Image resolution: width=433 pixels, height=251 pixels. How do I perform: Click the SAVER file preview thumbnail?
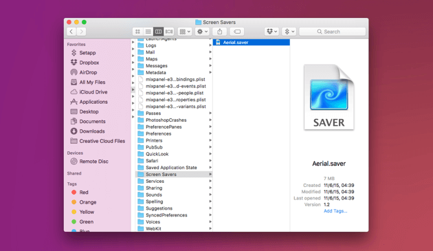[329, 97]
